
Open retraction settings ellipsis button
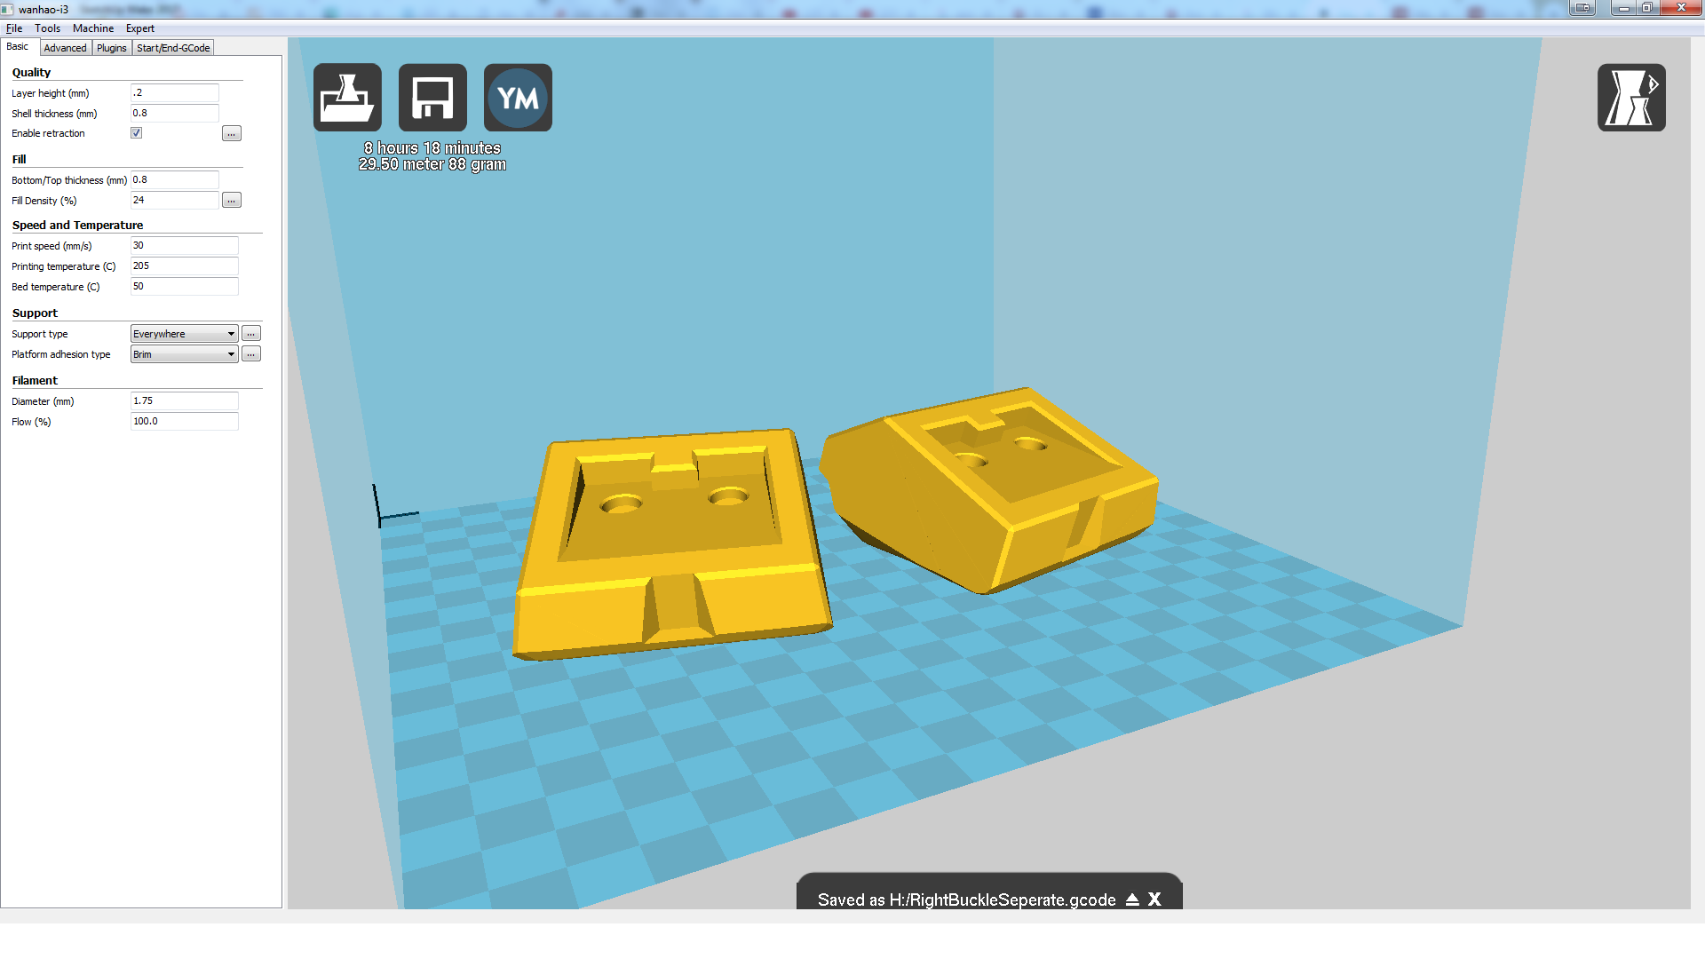point(231,134)
